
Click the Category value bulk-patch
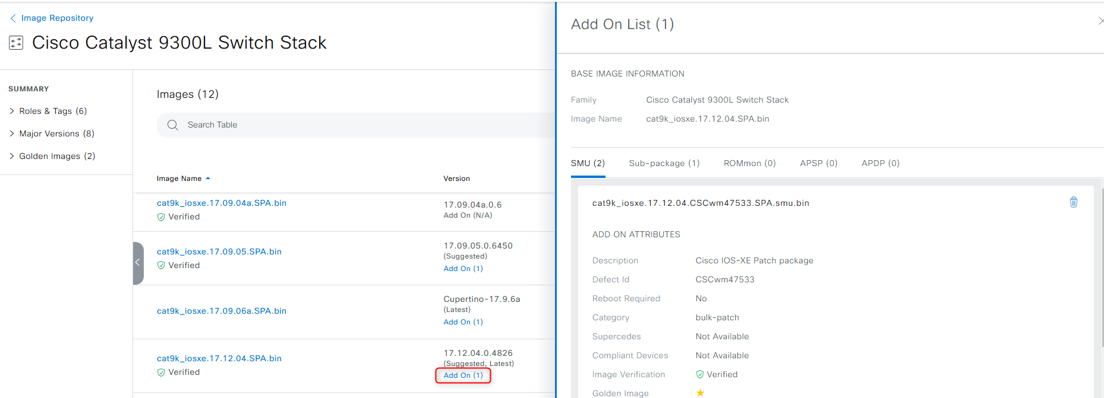pyautogui.click(x=717, y=317)
